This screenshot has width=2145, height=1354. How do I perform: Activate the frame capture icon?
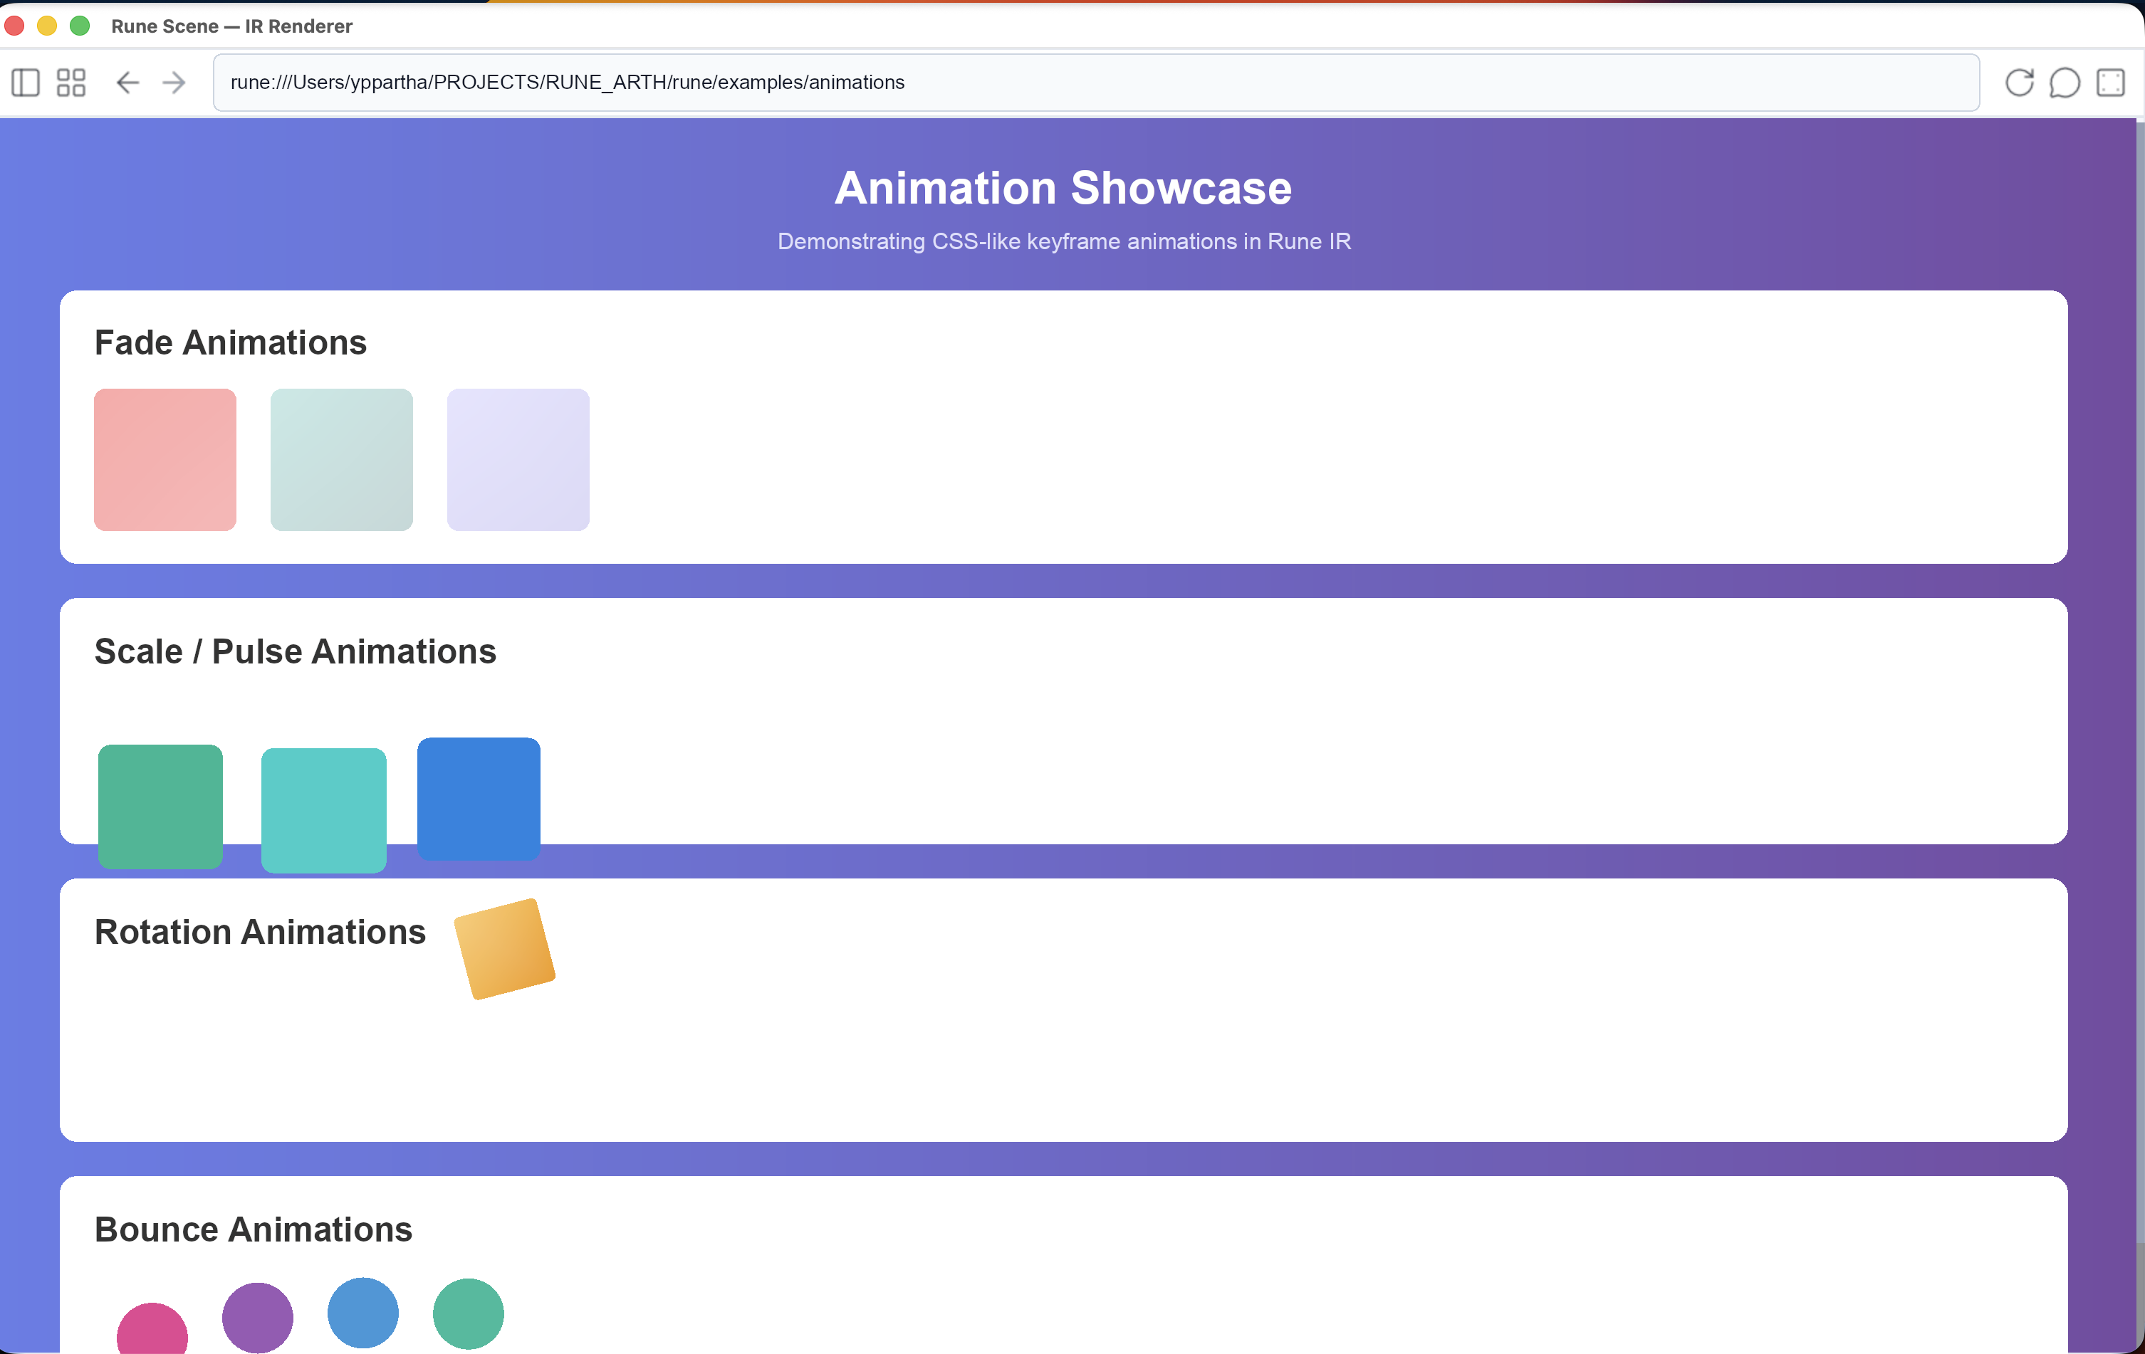(2110, 82)
